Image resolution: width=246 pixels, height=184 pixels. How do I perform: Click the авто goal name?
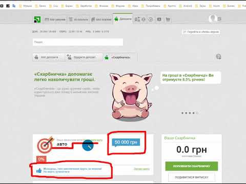pos(62,144)
